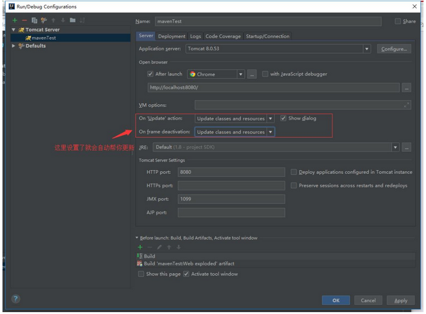Image resolution: width=426 pixels, height=314 pixels.
Task: Switch to the Deployment tab
Action: tap(172, 37)
